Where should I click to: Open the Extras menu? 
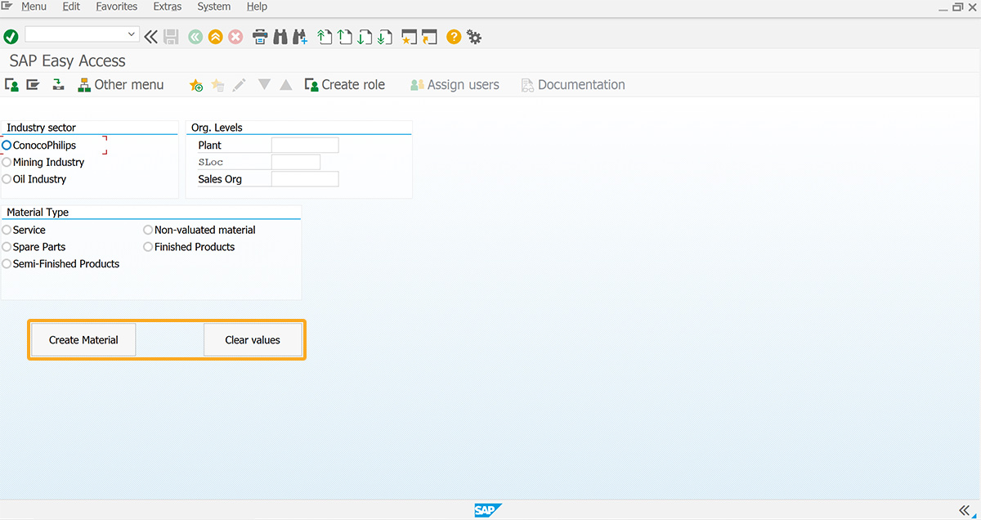coord(168,7)
